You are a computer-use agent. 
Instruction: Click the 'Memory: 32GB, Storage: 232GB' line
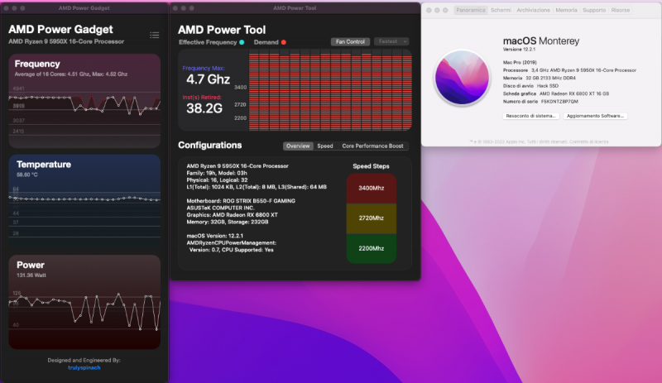[228, 222]
